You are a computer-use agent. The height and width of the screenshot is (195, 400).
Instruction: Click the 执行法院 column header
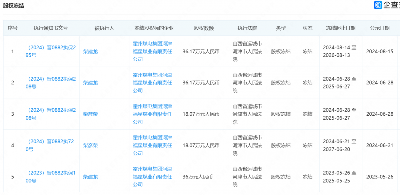(247, 28)
